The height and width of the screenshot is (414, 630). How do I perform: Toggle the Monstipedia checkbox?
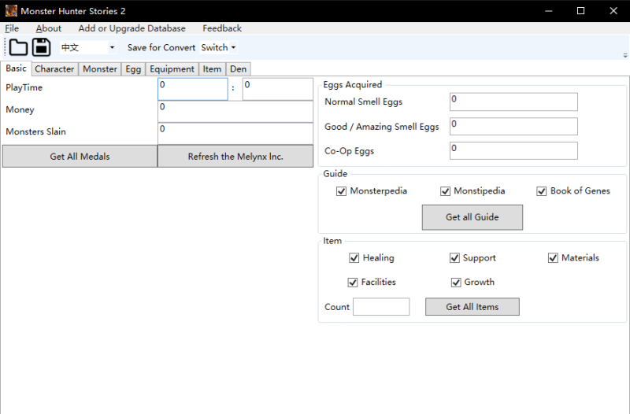(x=445, y=191)
